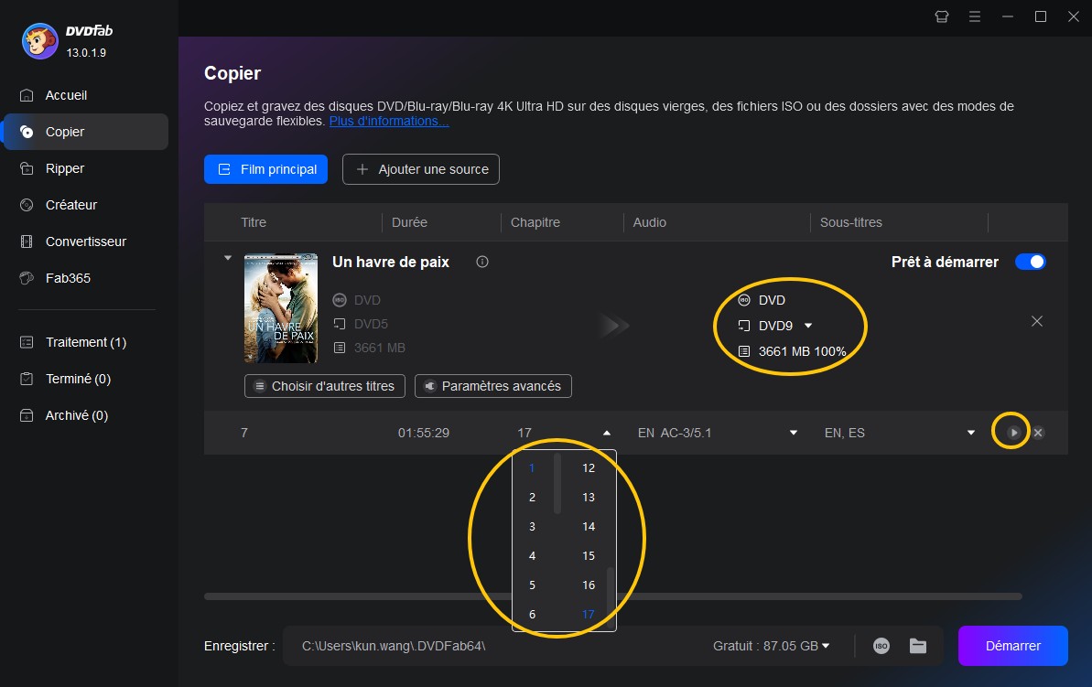Open the store shirt icon in title bar

(x=942, y=16)
